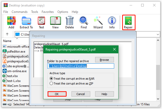Click the Delete trash can icon
This screenshot has height=109, width=162.
[x=69, y=22]
